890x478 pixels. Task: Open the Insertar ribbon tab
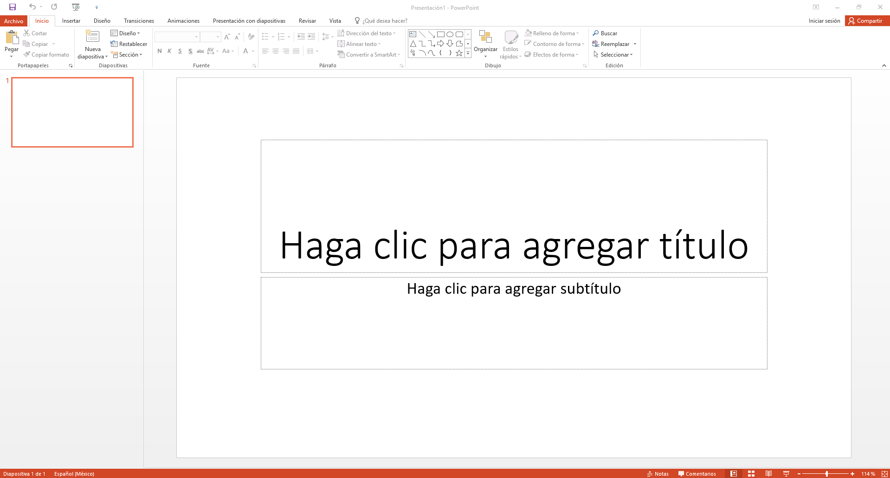(x=71, y=21)
